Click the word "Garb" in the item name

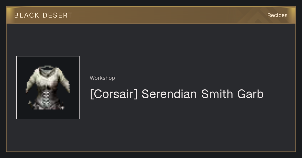click(x=250, y=94)
